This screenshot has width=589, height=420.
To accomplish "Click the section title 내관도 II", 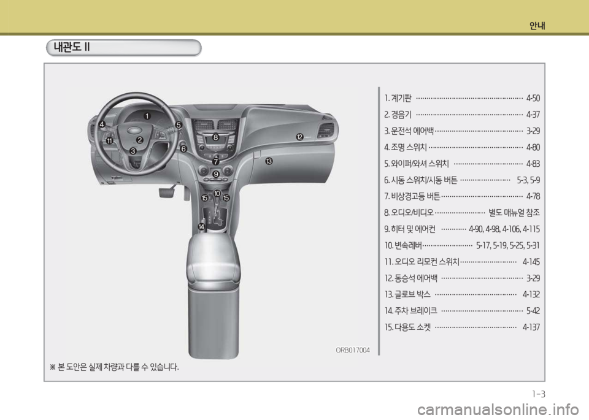I will (71, 47).
